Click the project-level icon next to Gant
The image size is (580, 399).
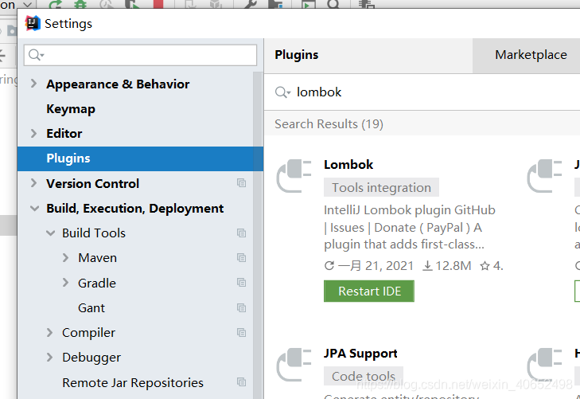pyautogui.click(x=242, y=307)
